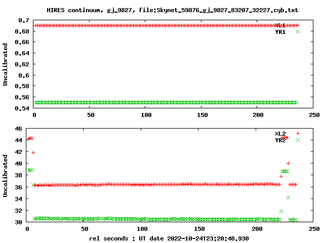The width and height of the screenshot is (324, 243).
Task: Click the XL1 legend label
Action: click(x=280, y=25)
